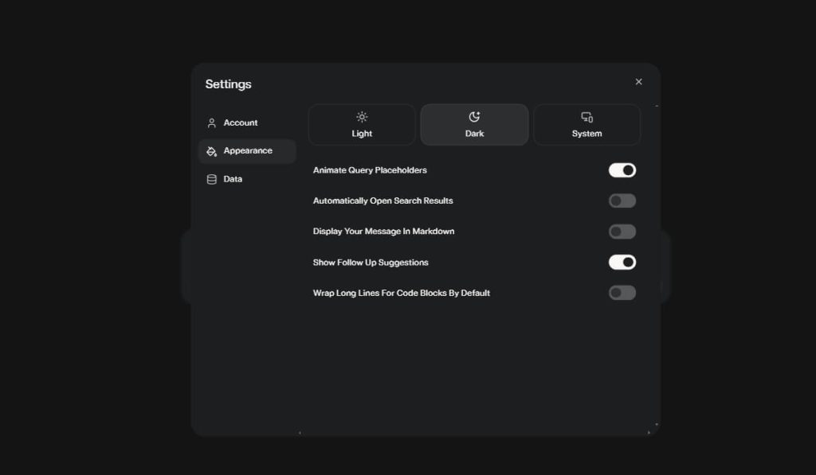Enable Automatically Open Search Results
816x475 pixels.
(x=622, y=201)
